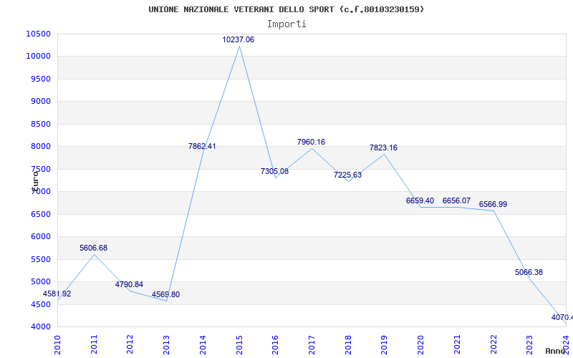Click the x-axis year 2020
The height and width of the screenshot is (358, 573).
coord(420,344)
